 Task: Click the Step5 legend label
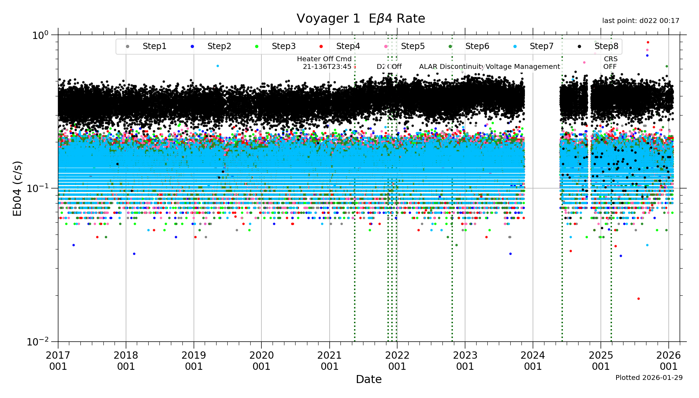413,46
